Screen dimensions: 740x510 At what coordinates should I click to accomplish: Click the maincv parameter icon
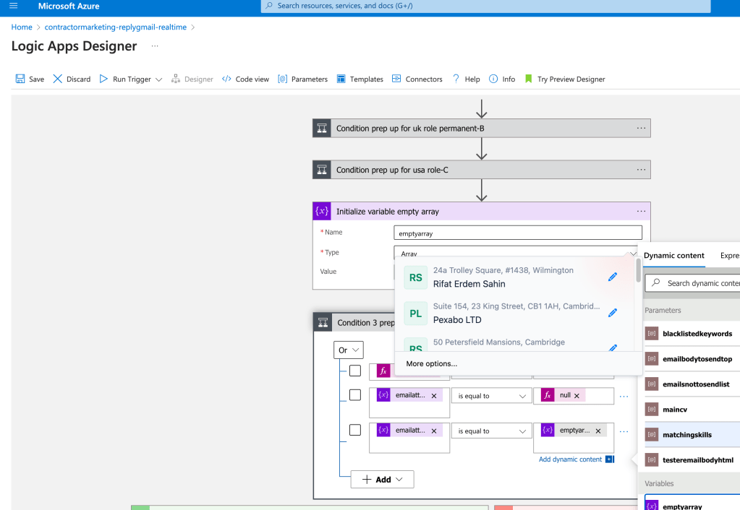[x=652, y=409]
